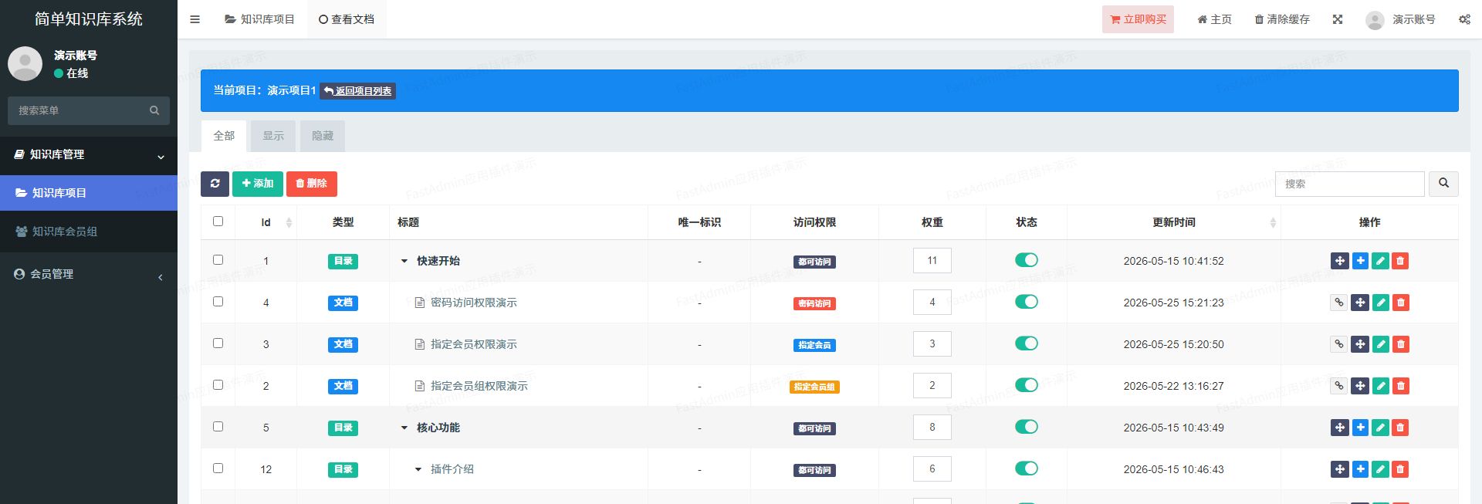Click the drag-move icon for 快速开始 row
This screenshot has height=504, width=1482.
point(1339,261)
